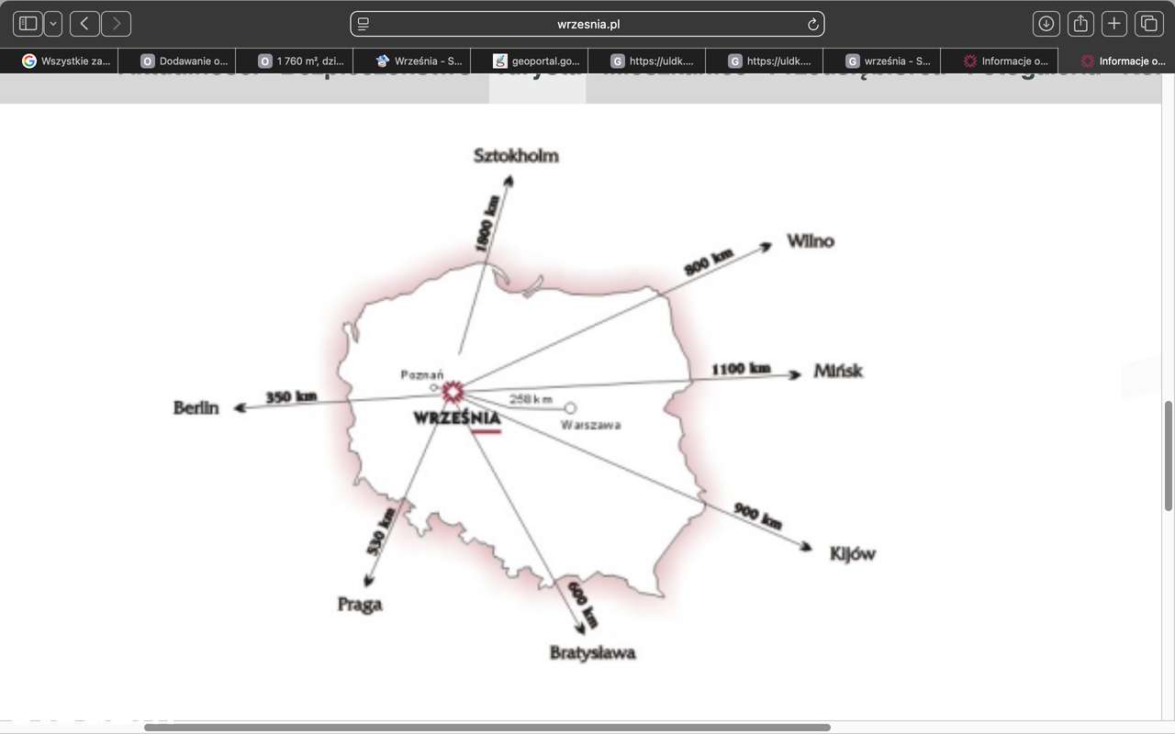
Task: Click the red star marker at Września
Action: click(453, 393)
